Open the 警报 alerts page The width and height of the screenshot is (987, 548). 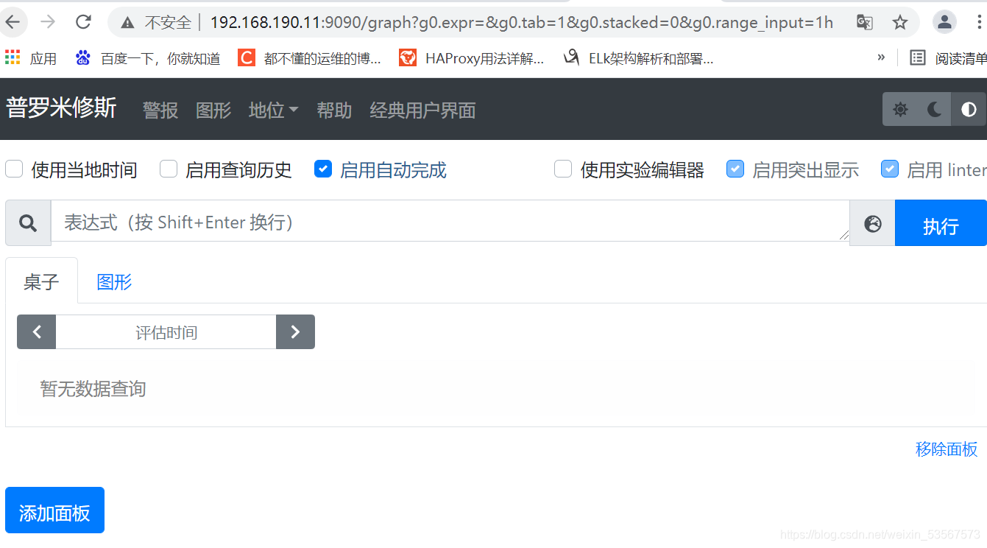coord(160,110)
